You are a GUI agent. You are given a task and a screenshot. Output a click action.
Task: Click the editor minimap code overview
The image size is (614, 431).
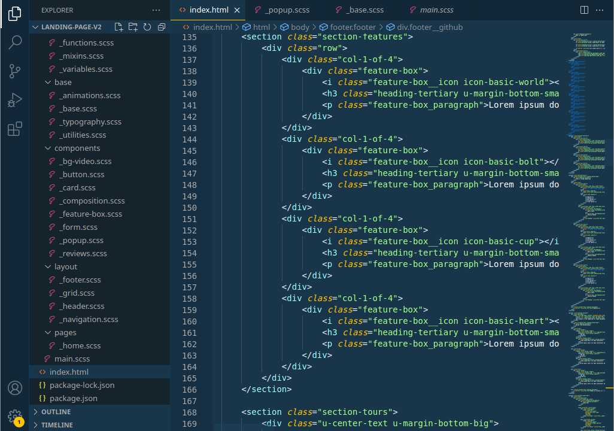(587, 231)
